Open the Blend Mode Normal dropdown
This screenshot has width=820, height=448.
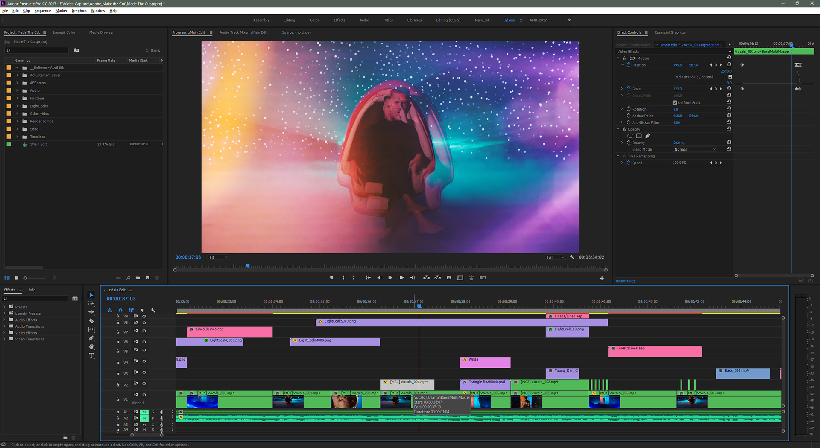[x=695, y=149]
